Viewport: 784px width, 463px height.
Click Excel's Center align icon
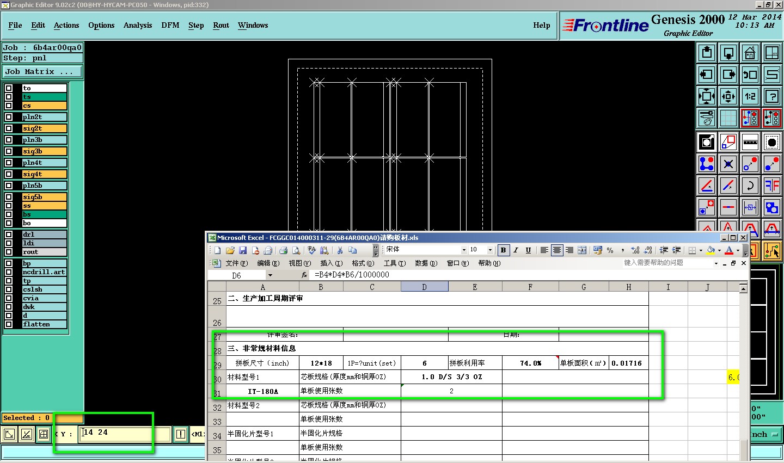[556, 250]
